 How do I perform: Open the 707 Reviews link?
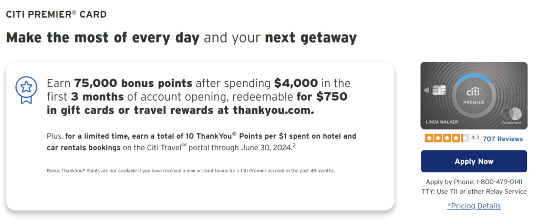(503, 139)
